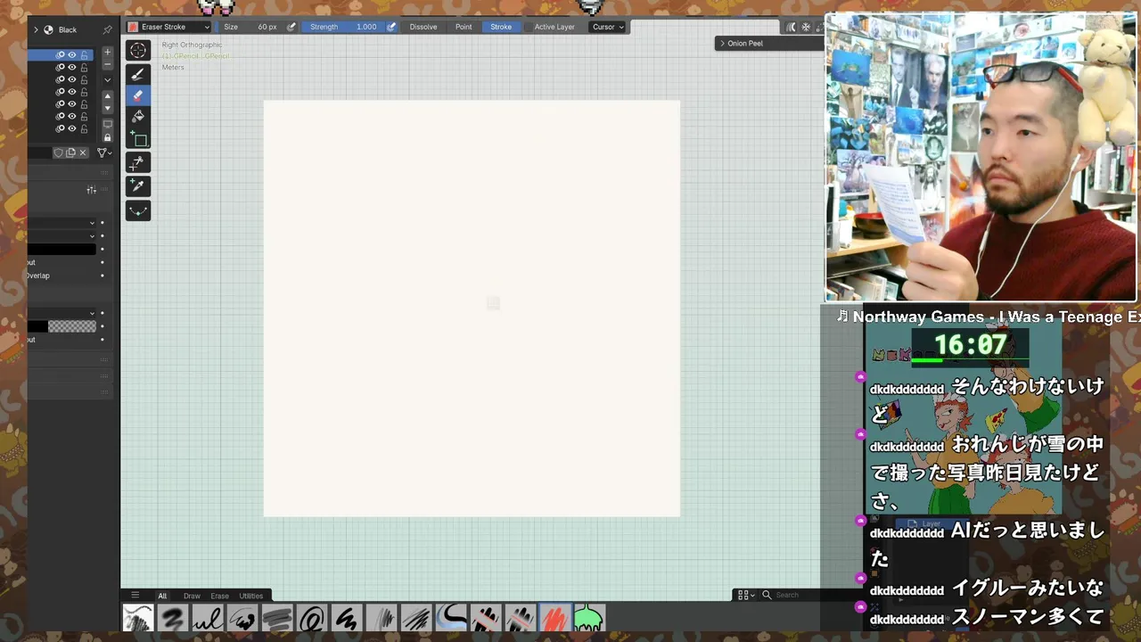Select the thick zigzag marker brush thumbnail

click(x=347, y=618)
